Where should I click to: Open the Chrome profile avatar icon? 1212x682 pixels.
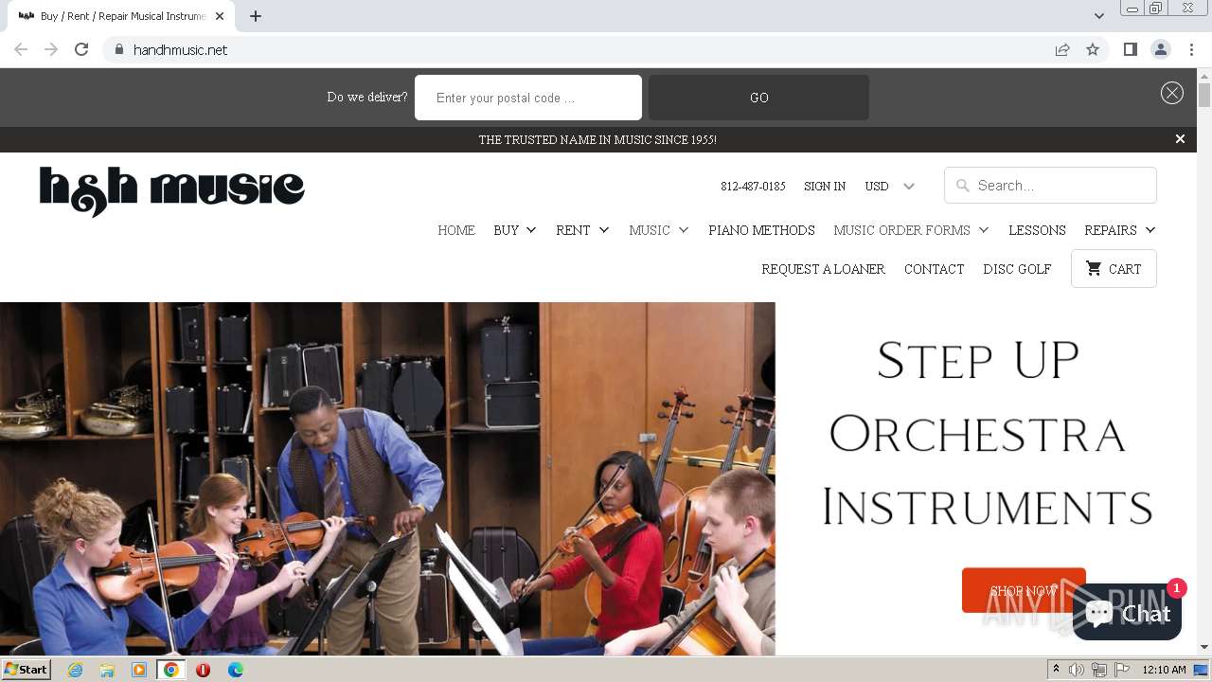[1160, 49]
